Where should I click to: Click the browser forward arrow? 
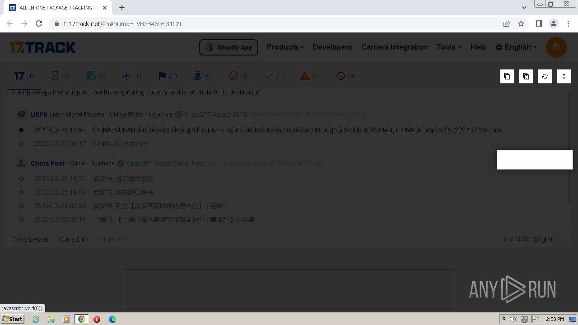coord(24,24)
